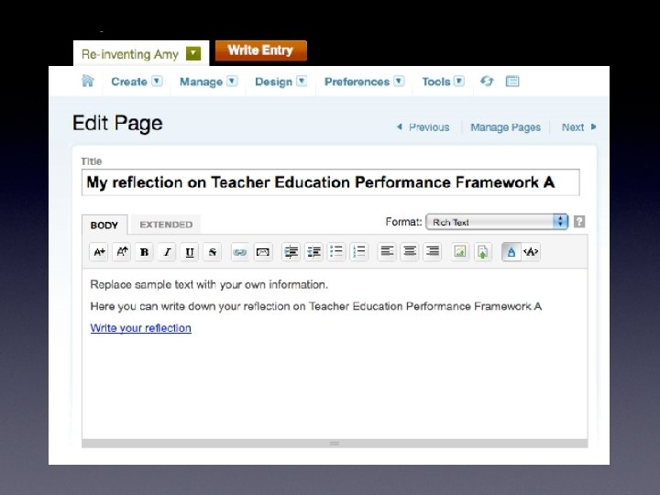Click the Write Entry button

tap(261, 50)
